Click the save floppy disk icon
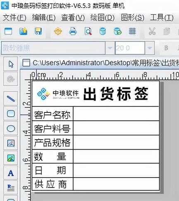Screen dimensions: 179x201 [x=38, y=31]
